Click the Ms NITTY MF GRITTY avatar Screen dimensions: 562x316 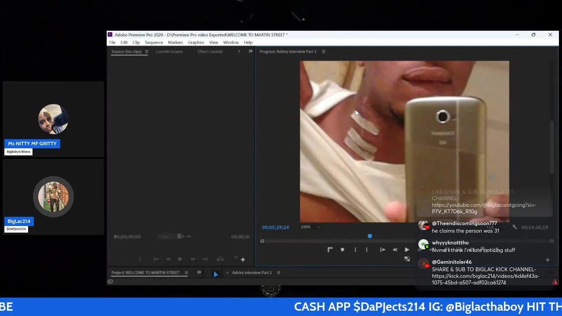point(53,119)
